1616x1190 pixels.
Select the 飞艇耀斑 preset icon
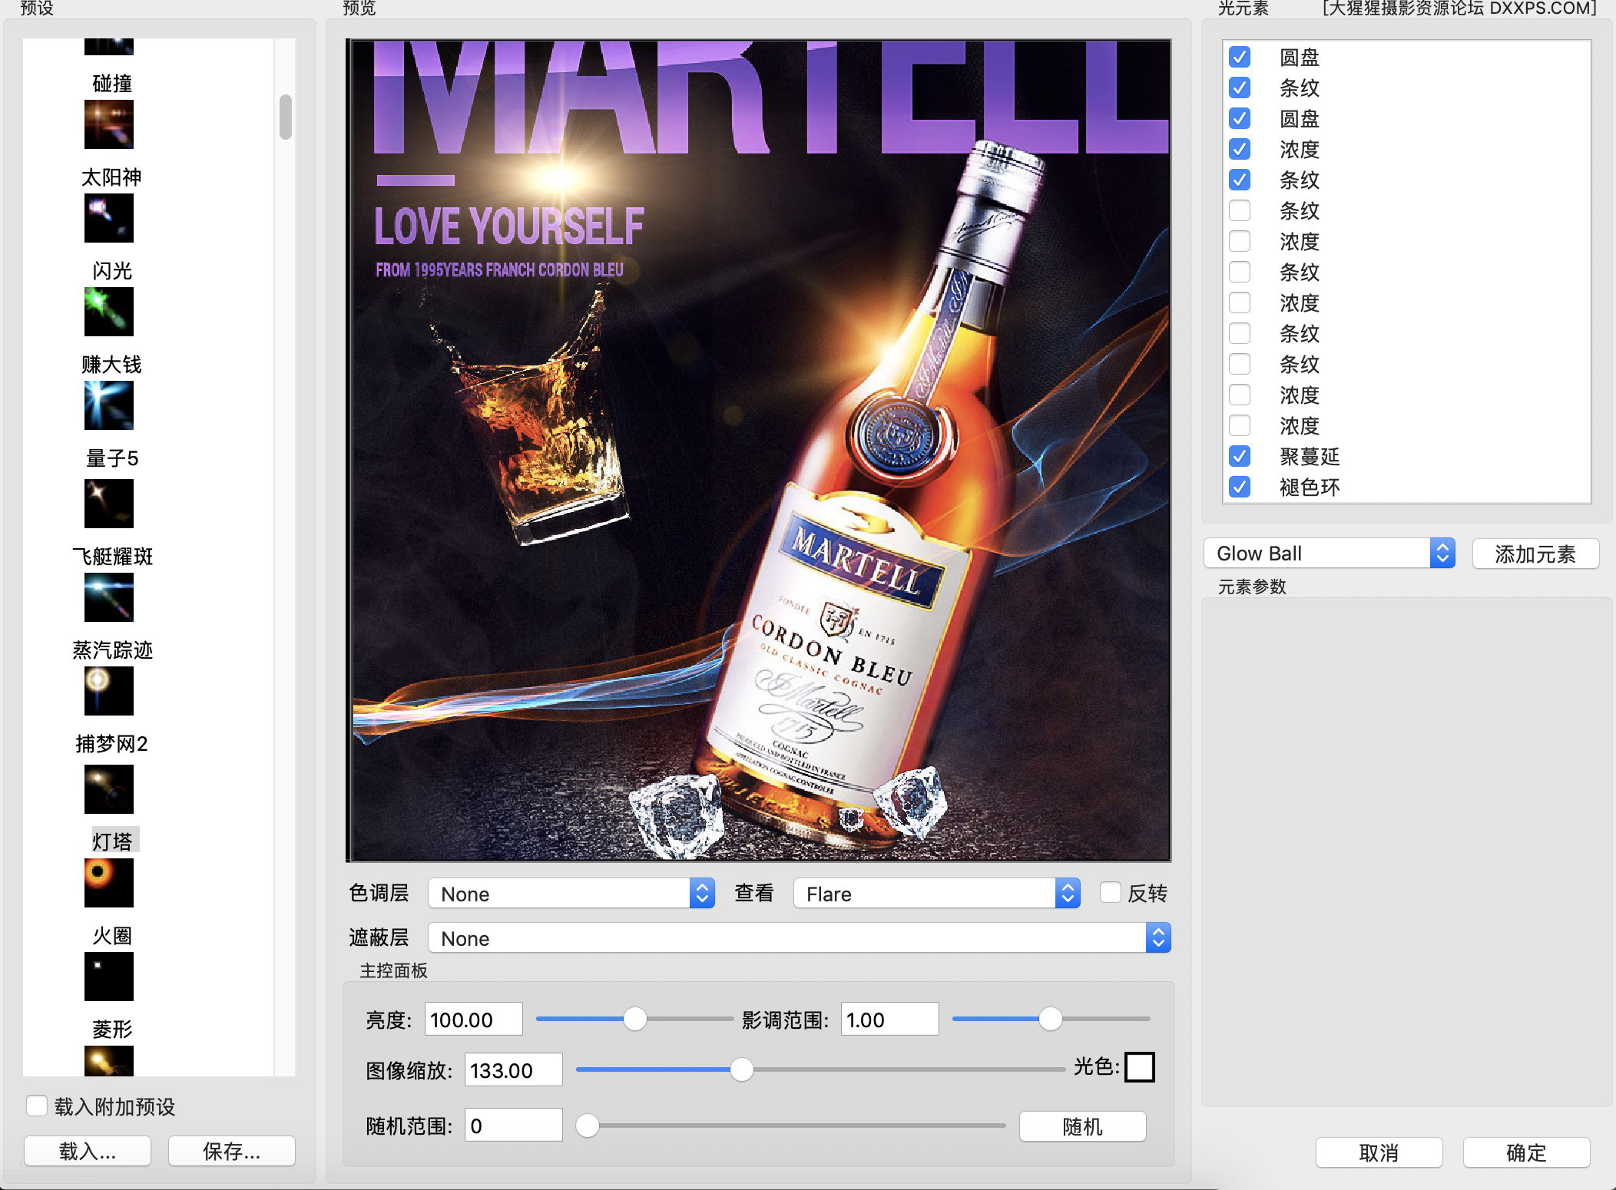(x=108, y=597)
